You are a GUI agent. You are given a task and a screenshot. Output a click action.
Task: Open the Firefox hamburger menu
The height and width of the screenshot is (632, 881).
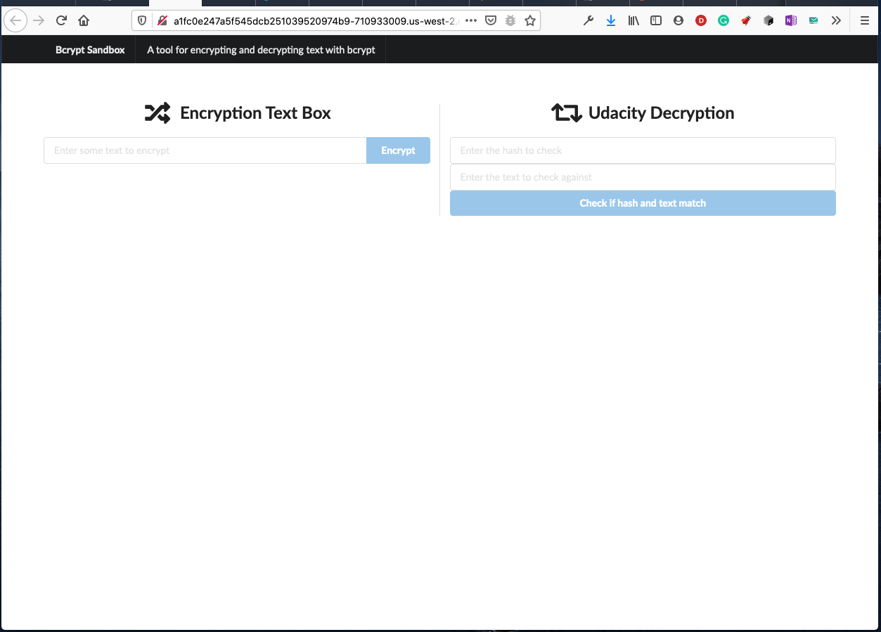(865, 20)
